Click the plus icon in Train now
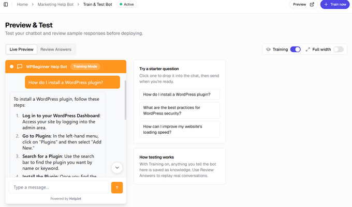Screen dimensions: 352x207 pyautogui.click(x=326, y=5)
